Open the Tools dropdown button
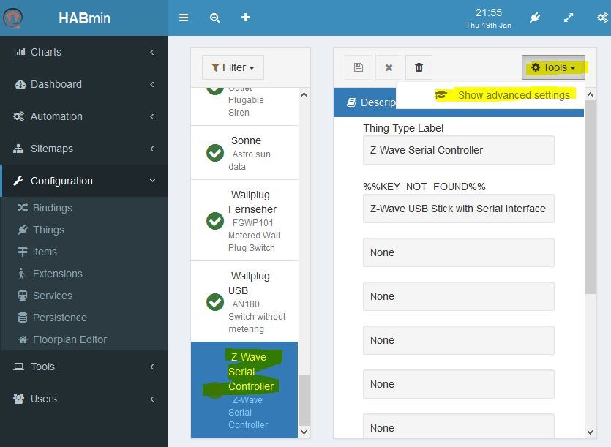Viewport: 611px width, 447px height. point(553,67)
